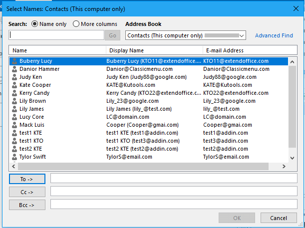
Task: Select the contact icon for Tylor Swift
Action: coord(14,157)
